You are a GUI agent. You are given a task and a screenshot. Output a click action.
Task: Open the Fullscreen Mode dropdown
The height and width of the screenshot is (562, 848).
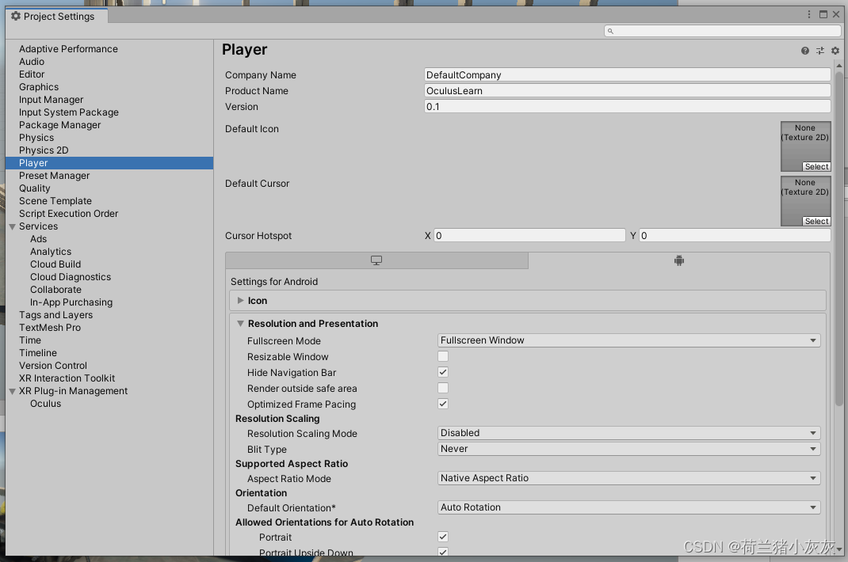(628, 340)
